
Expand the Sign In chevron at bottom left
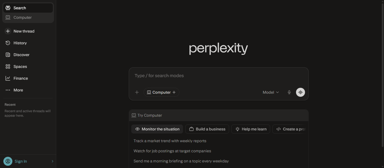(52, 161)
